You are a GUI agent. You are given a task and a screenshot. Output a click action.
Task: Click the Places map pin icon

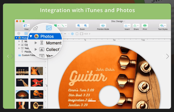[22, 52]
